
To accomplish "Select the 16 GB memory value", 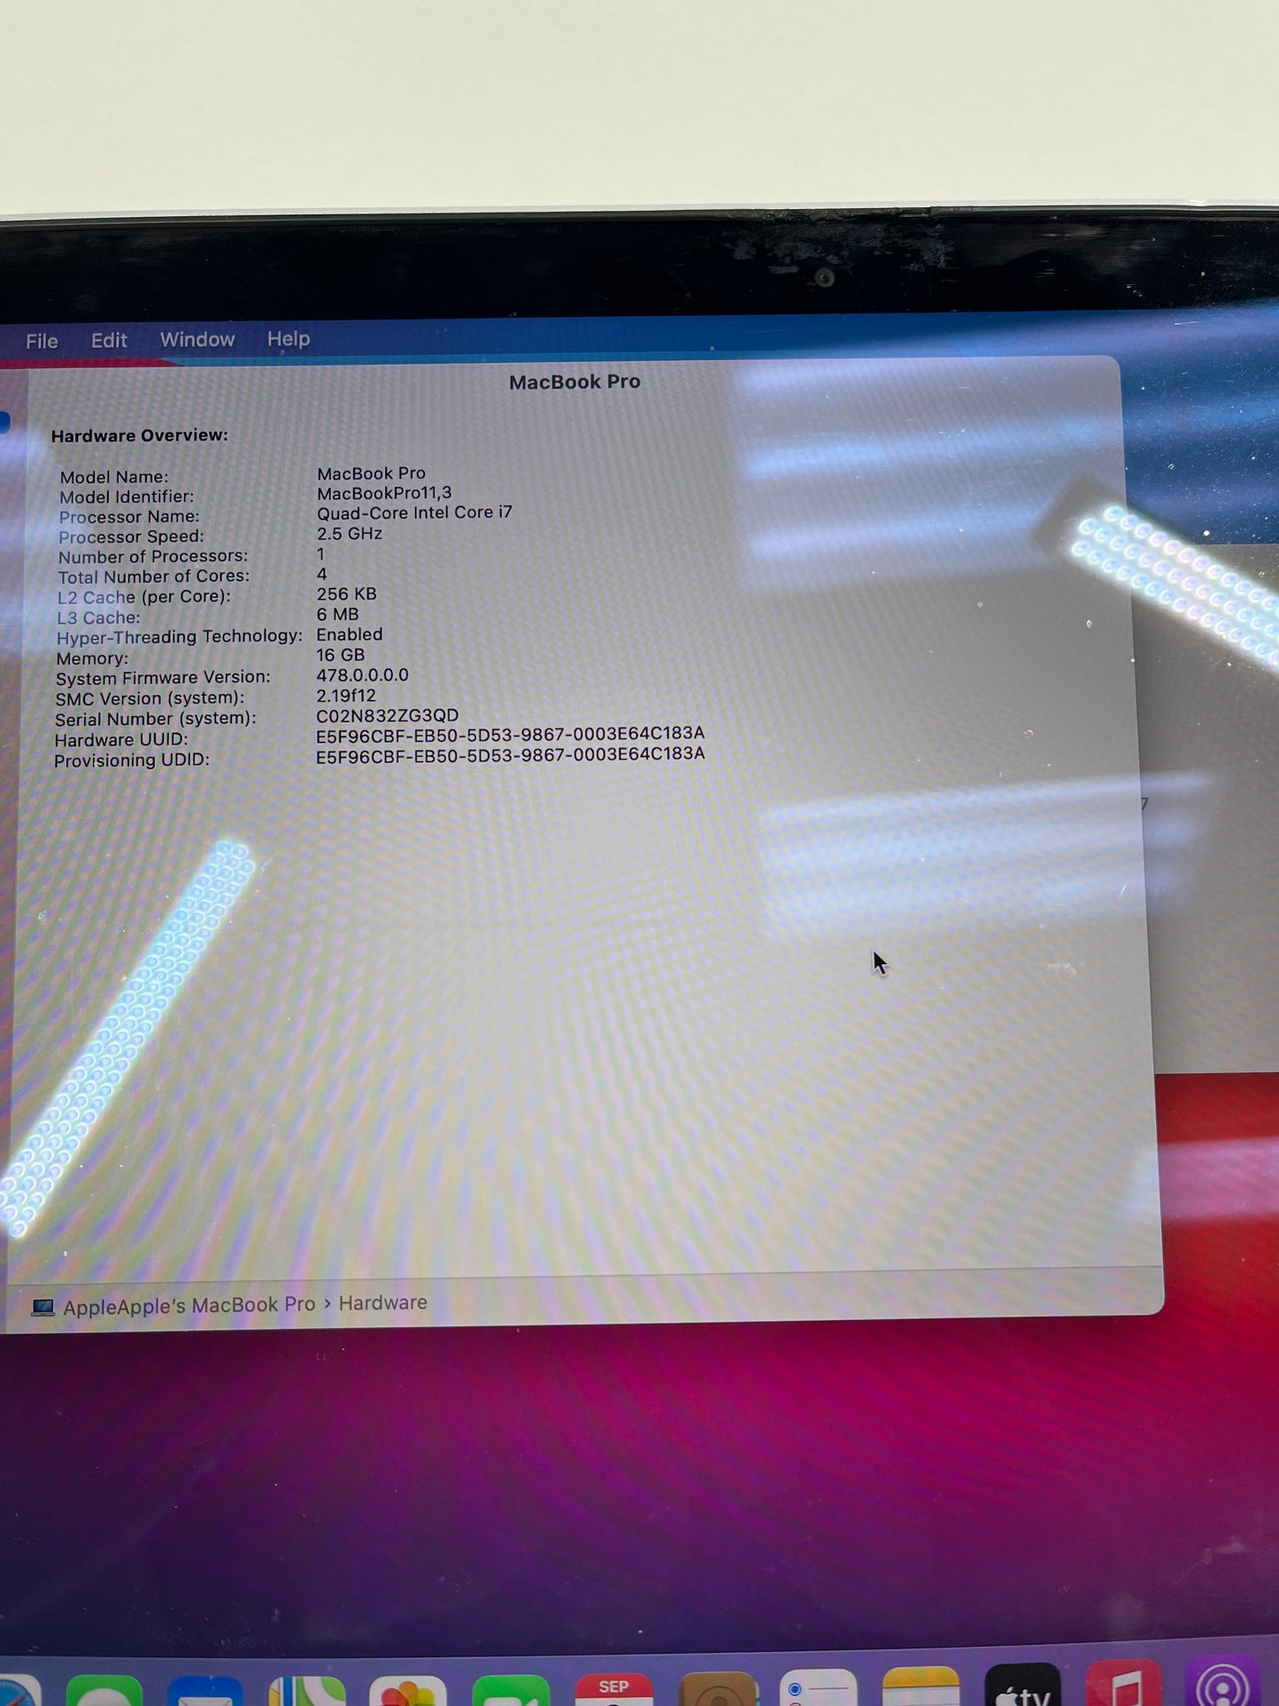I will (x=340, y=655).
